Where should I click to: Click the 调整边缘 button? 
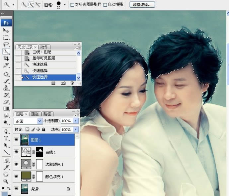(x=142, y=5)
